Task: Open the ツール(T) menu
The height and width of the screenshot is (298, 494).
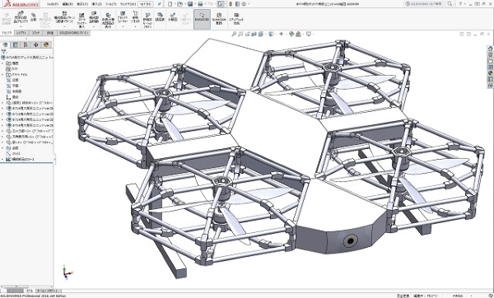Action: [111, 4]
